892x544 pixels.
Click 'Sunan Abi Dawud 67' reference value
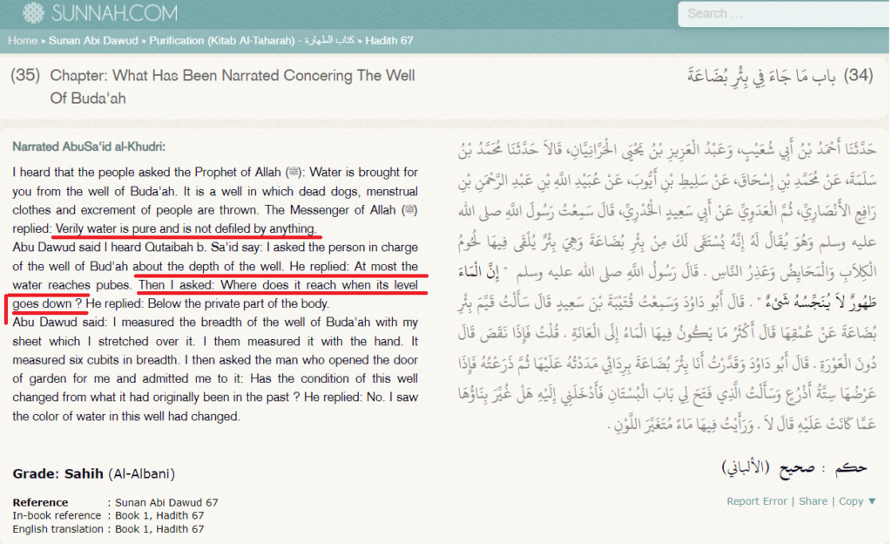[166, 502]
